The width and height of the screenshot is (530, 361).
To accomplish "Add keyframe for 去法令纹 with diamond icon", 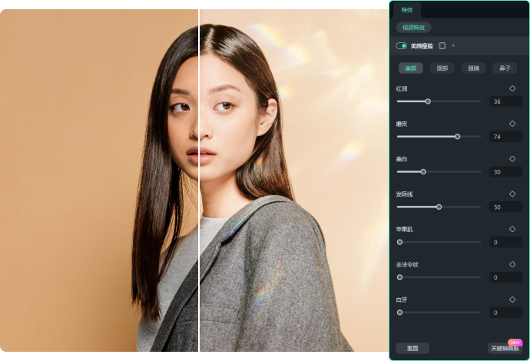I will pos(512,264).
